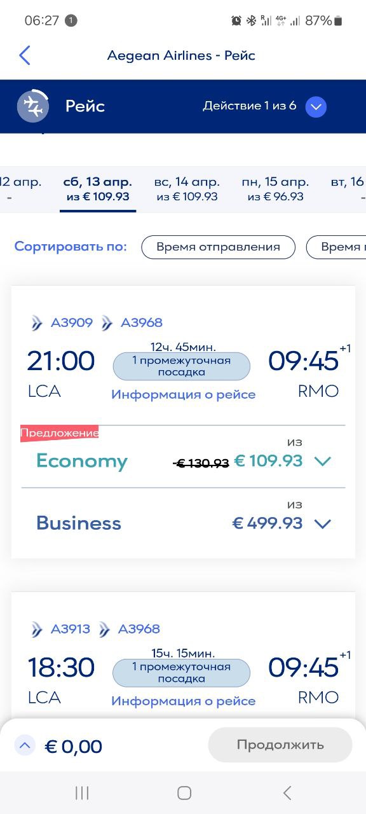Select the сб, 13 апр. date tab
Image resolution: width=366 pixels, height=814 pixels.
tap(98, 189)
